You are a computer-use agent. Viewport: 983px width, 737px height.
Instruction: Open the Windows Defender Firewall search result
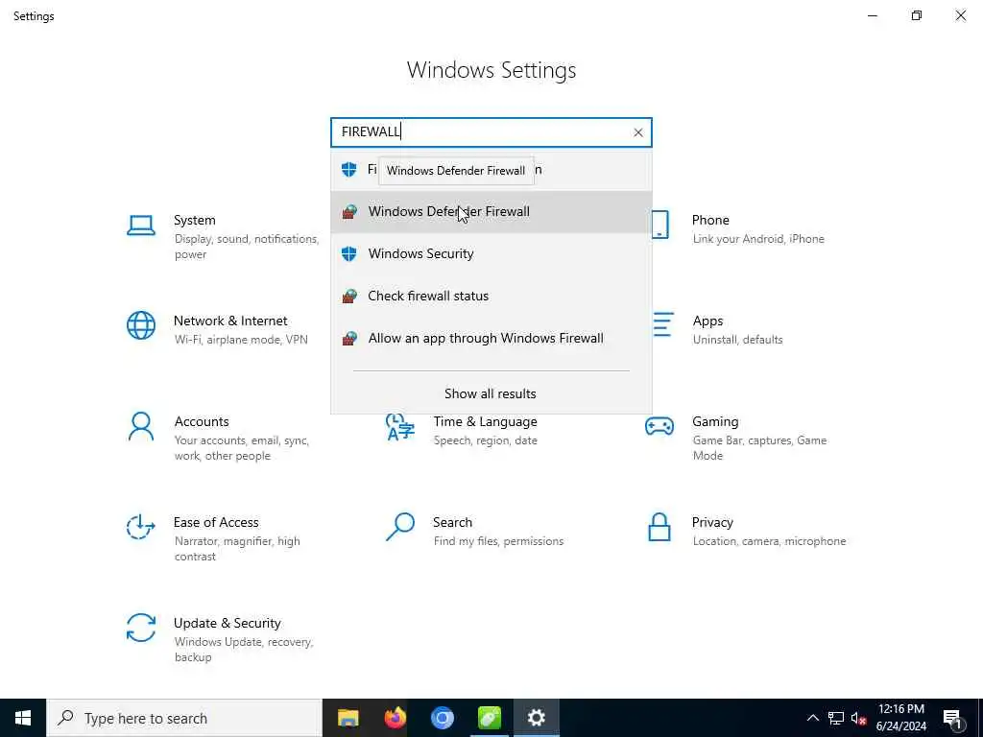tap(491, 212)
